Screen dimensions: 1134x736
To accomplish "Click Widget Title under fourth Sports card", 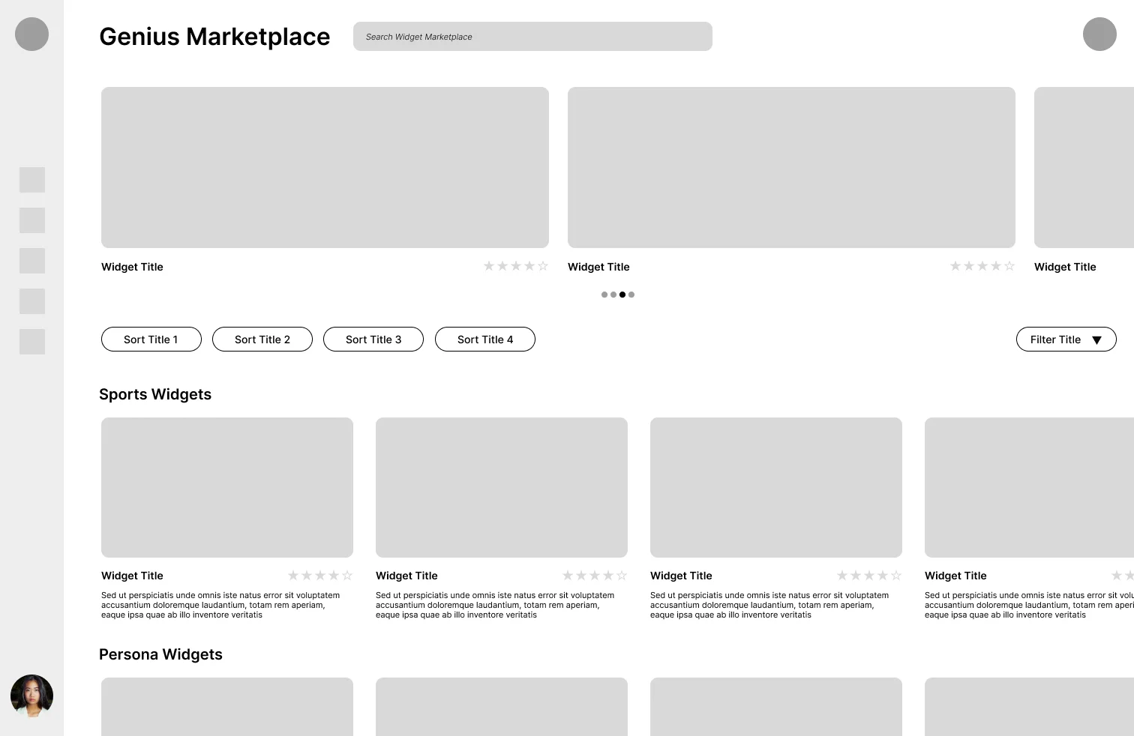I will [x=955, y=576].
